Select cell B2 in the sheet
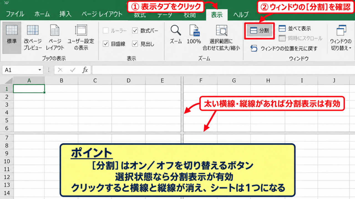The width and height of the screenshot is (355, 199). (61, 97)
